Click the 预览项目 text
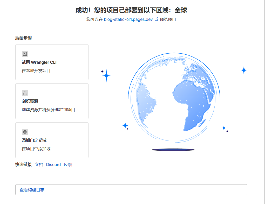 [x=167, y=19]
